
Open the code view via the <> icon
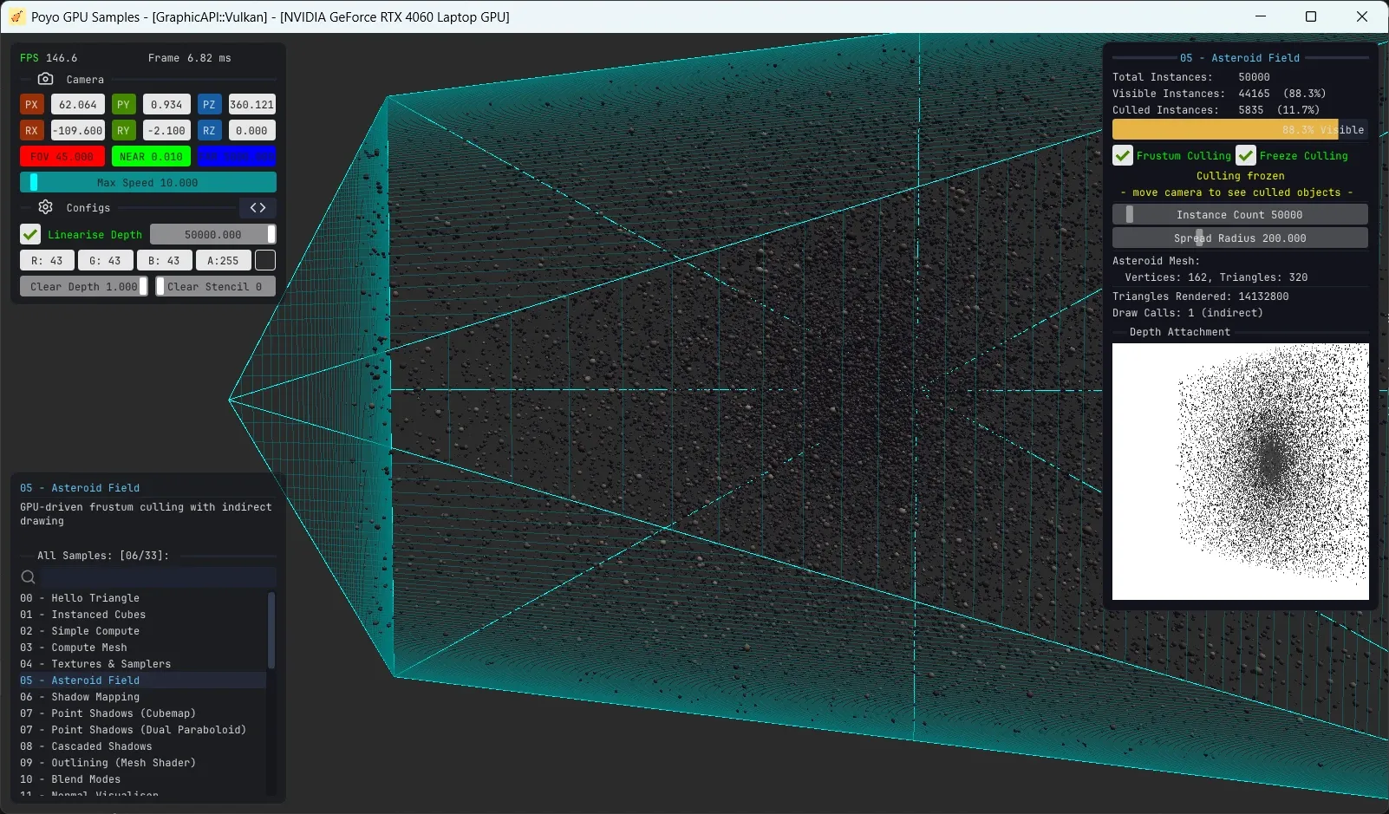[x=257, y=207]
